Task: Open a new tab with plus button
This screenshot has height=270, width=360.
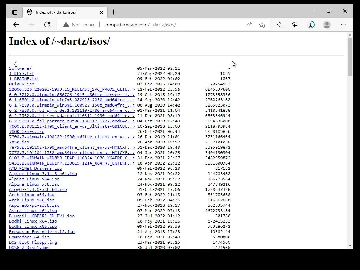Action: [x=114, y=12]
